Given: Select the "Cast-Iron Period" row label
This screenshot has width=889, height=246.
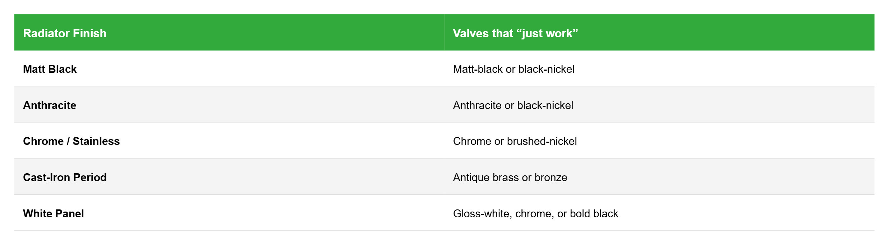Looking at the screenshot, I should coord(65,178).
